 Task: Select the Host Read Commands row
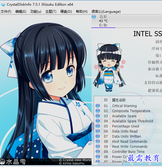pyautogui.click(x=128, y=141)
